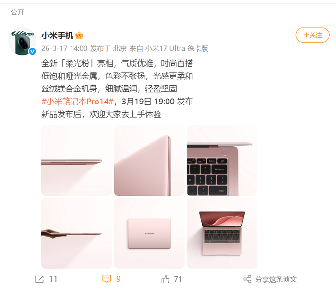Open the laptop side-profile thumbnail in the top-left grid cell

[x=76, y=161]
